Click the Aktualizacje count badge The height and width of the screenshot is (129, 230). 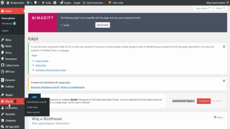(14, 23)
